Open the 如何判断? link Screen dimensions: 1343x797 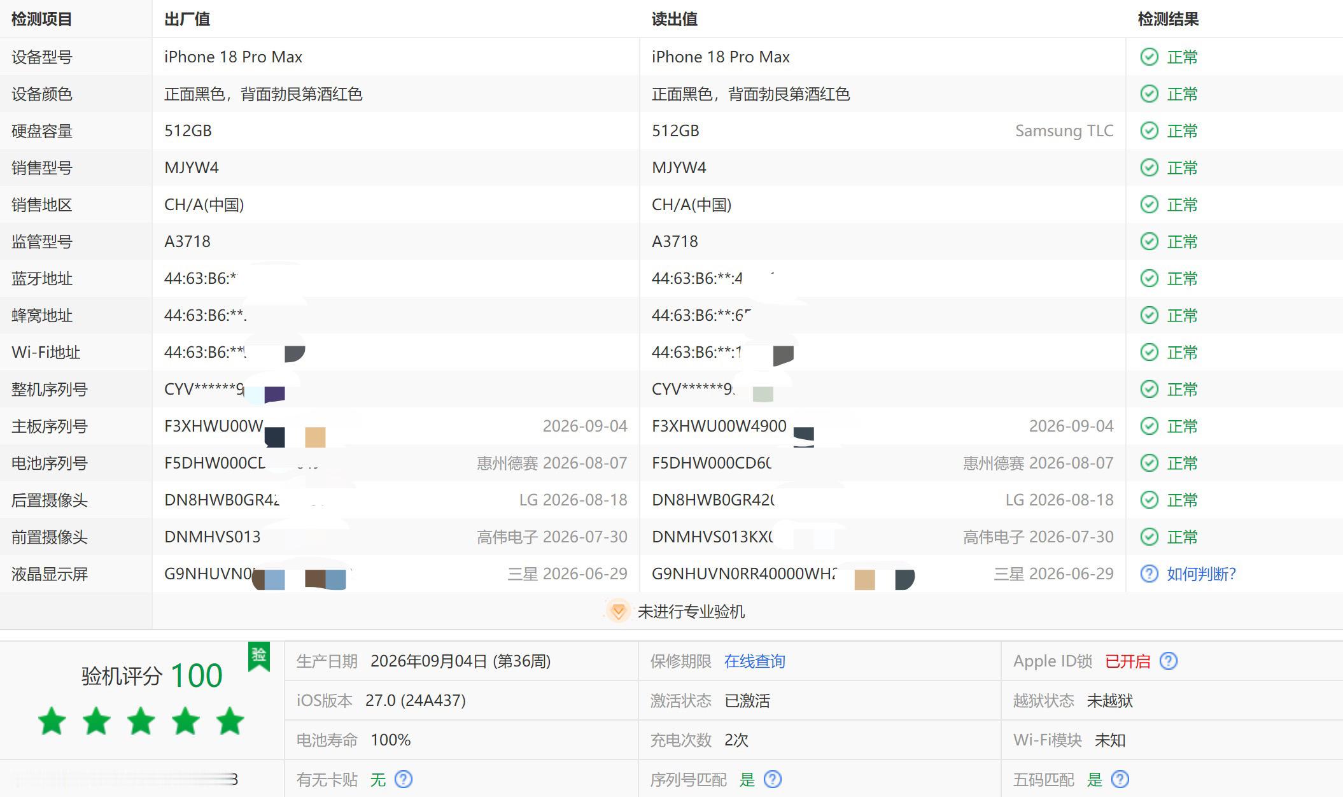(1201, 574)
